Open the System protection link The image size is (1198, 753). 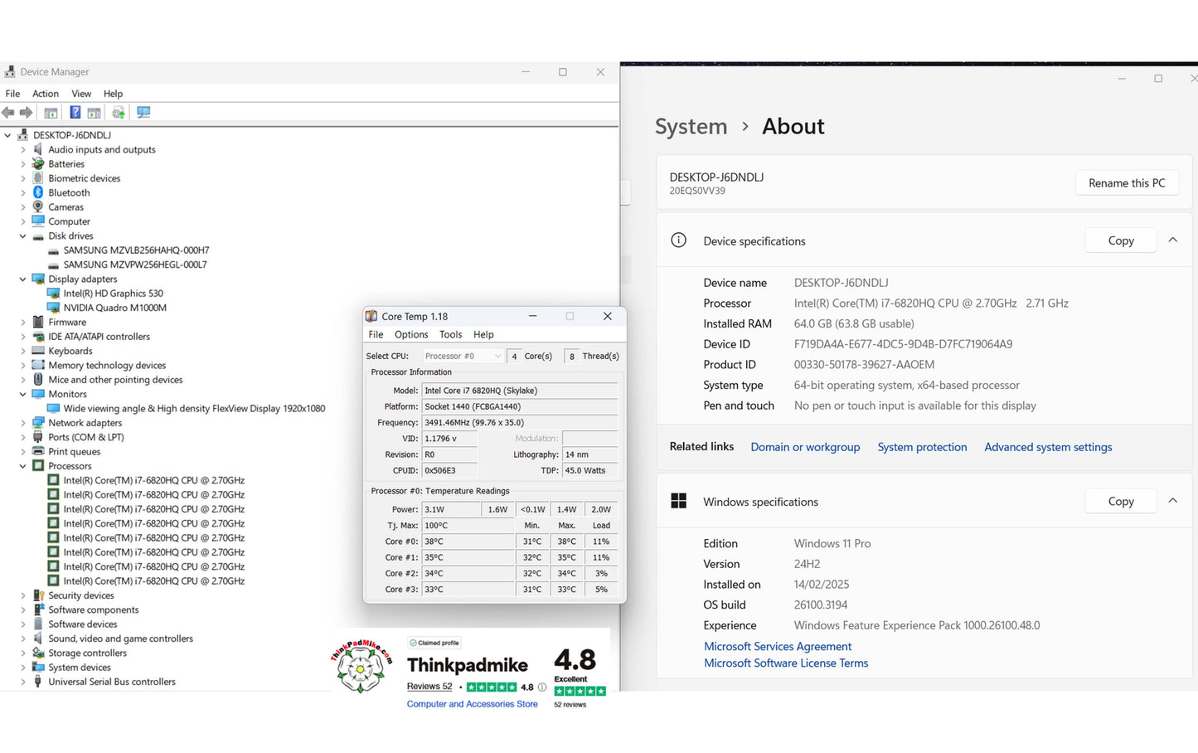[922, 447]
